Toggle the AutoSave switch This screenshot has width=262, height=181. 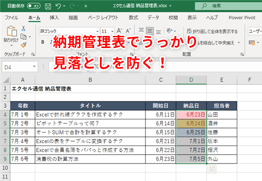tap(34, 6)
